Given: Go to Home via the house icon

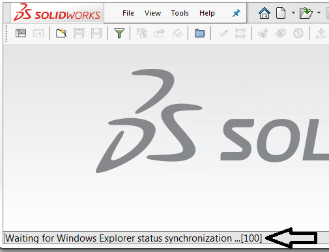Looking at the screenshot, I should 265,13.
